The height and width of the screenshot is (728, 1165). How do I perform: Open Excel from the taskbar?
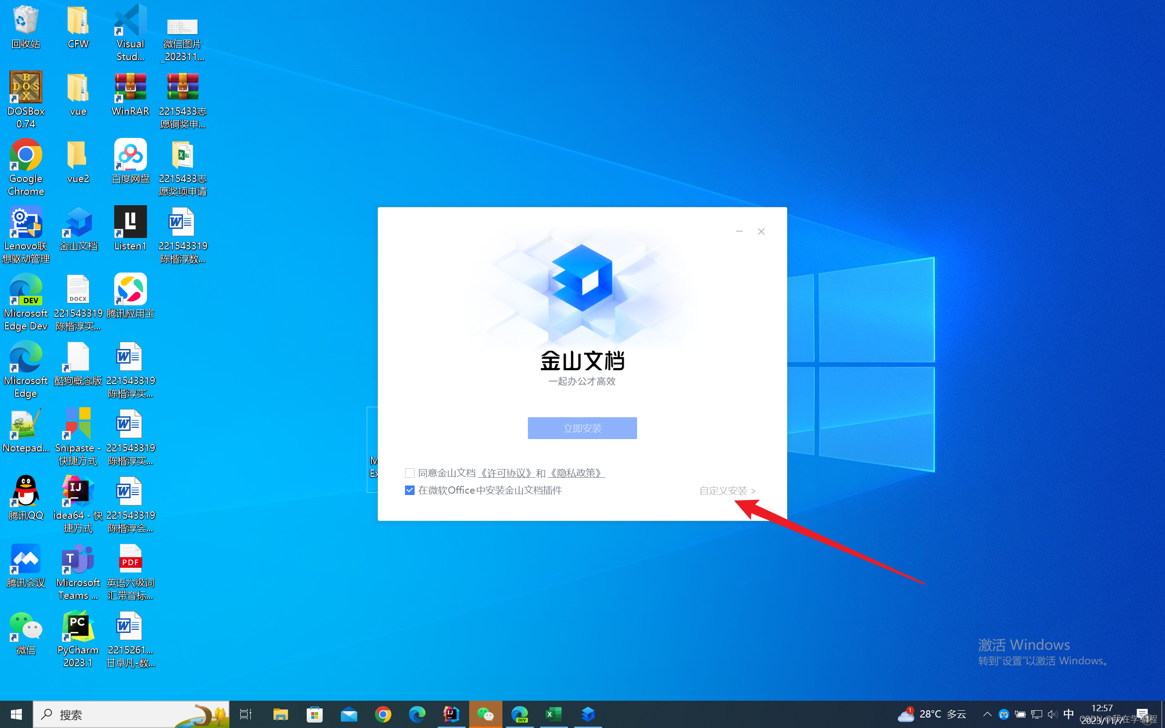(554, 714)
